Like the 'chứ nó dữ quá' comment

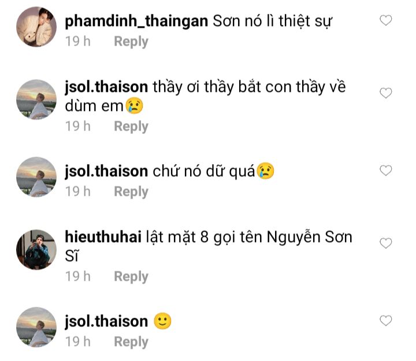pos(385,170)
